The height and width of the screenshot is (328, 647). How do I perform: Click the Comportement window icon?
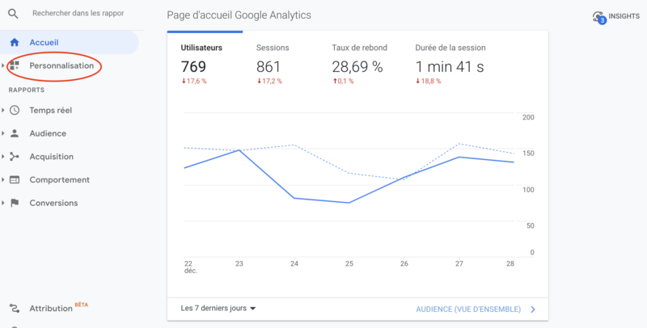[x=14, y=180]
